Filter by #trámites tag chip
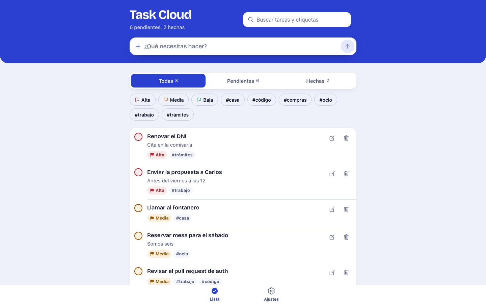 178,115
